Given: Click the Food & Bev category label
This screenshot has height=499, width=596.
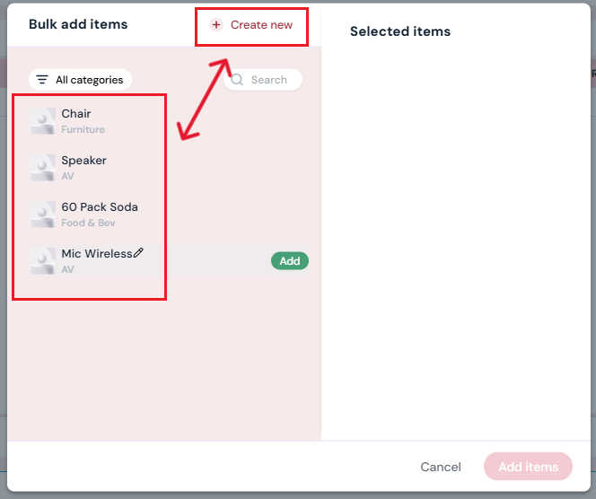Looking at the screenshot, I should [88, 223].
